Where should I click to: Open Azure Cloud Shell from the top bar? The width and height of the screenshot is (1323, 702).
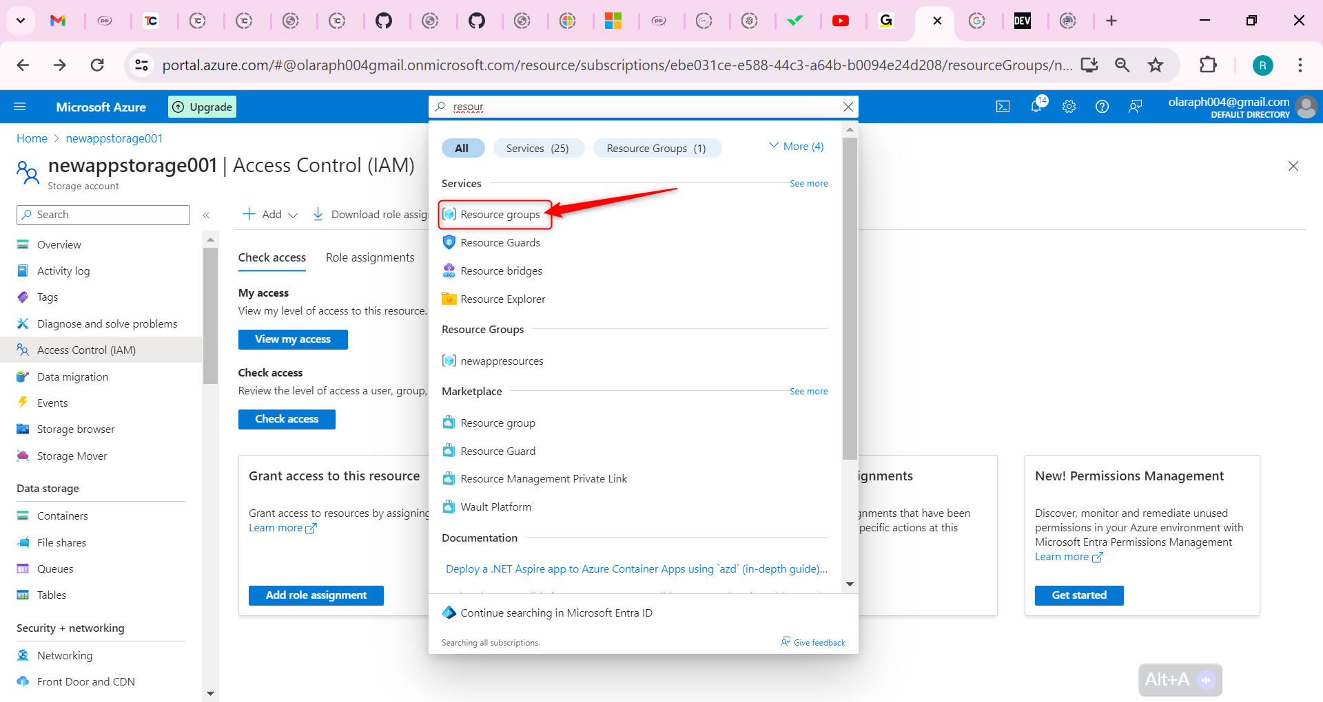tap(1003, 107)
